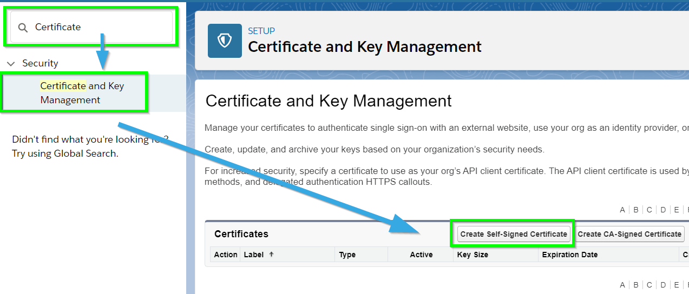Filter by letter A above Certificates table
This screenshot has width=689, height=294.
622,210
